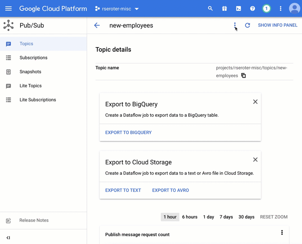Screen dimensions: 302x244
Task: Dismiss the Export to Cloud Storage card
Action: pyautogui.click(x=255, y=160)
